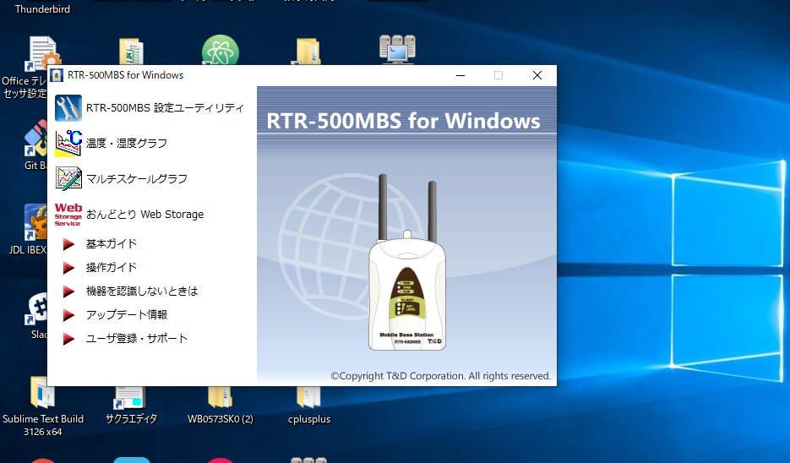790x463 pixels.
Task: Close the RTR-500MBS for Windows window
Action: pyautogui.click(x=537, y=75)
